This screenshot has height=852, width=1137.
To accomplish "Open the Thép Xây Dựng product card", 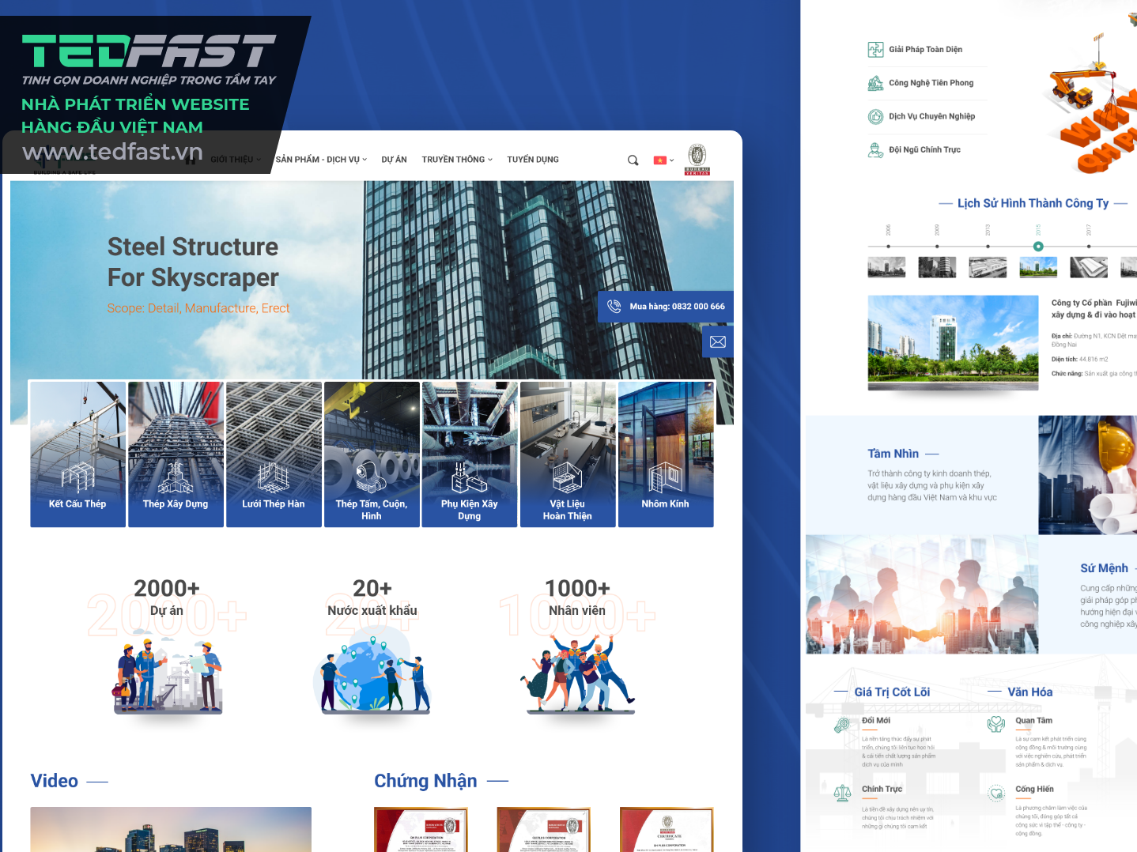I will pyautogui.click(x=176, y=454).
